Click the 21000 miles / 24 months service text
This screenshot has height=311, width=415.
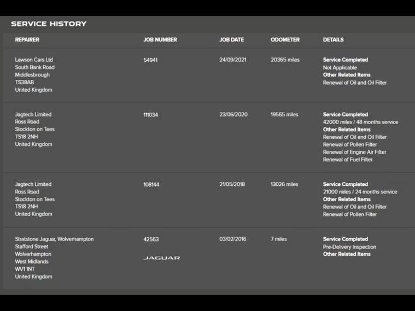360,192
